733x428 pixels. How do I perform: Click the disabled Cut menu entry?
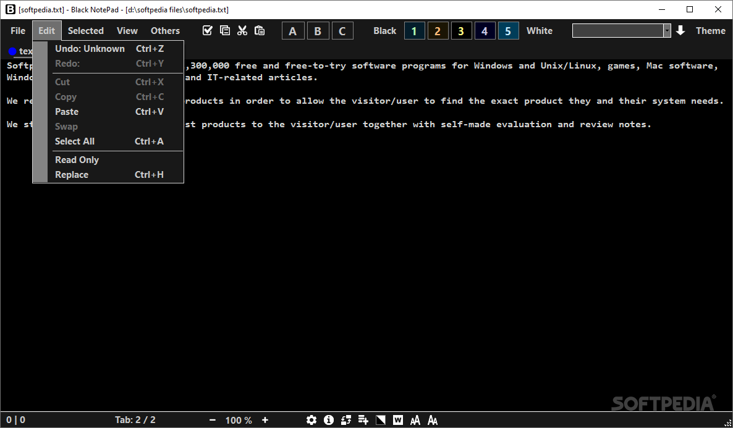click(x=108, y=82)
